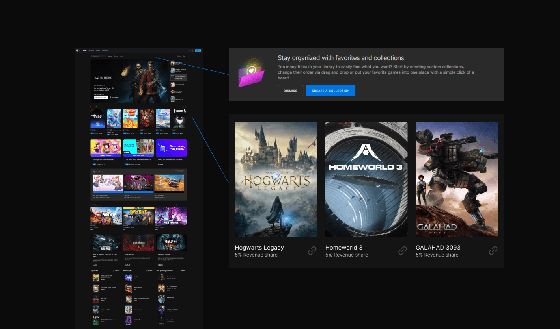Click the Dismiss button in the collections banner
The image size is (560, 329).
(291, 91)
